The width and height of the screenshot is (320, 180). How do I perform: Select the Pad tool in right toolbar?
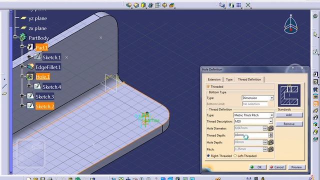[315, 74]
